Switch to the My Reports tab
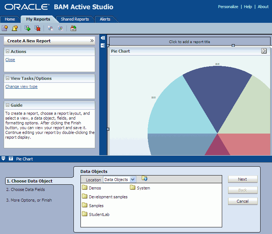272x234 pixels. (38, 19)
